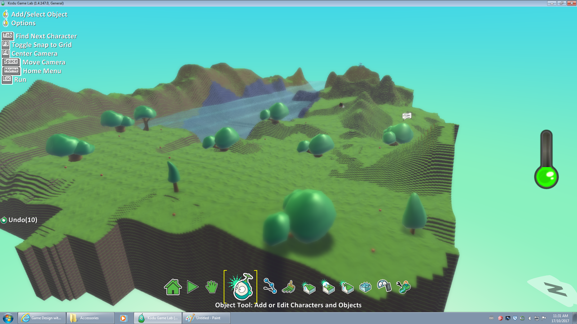Select the Delete eraser tool

pyautogui.click(x=384, y=286)
